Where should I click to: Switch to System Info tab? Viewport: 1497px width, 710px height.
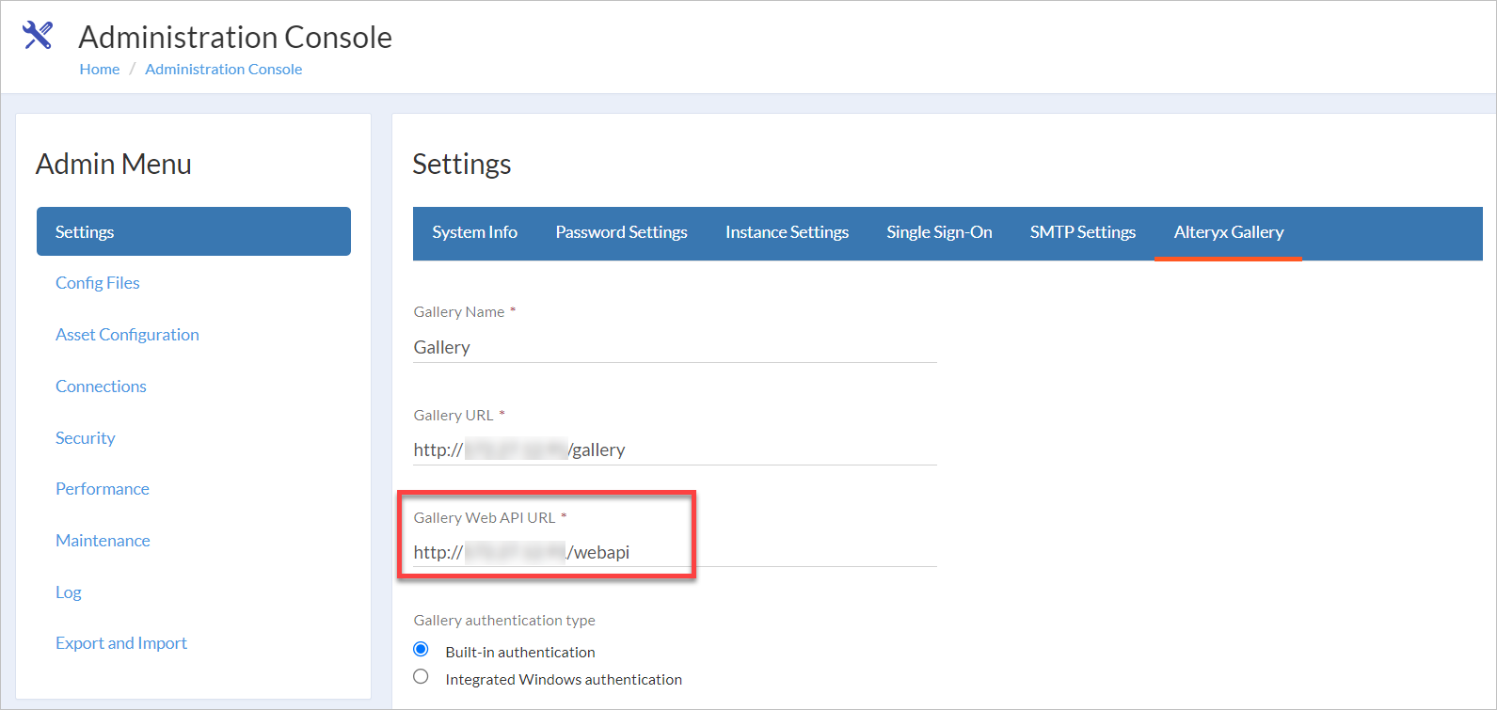(x=475, y=232)
